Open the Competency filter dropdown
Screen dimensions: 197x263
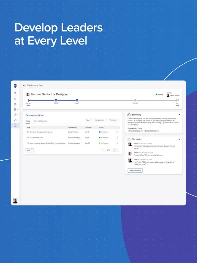101,120
